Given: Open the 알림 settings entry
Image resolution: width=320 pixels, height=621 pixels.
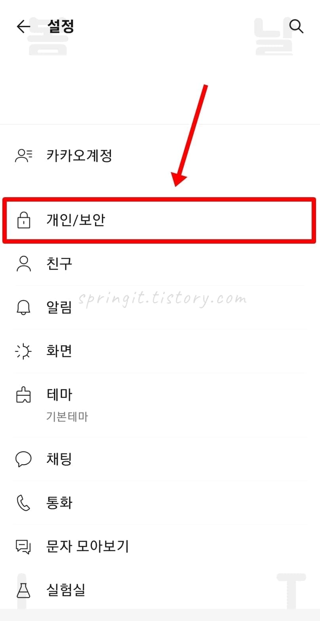Looking at the screenshot, I should pyautogui.click(x=160, y=307).
